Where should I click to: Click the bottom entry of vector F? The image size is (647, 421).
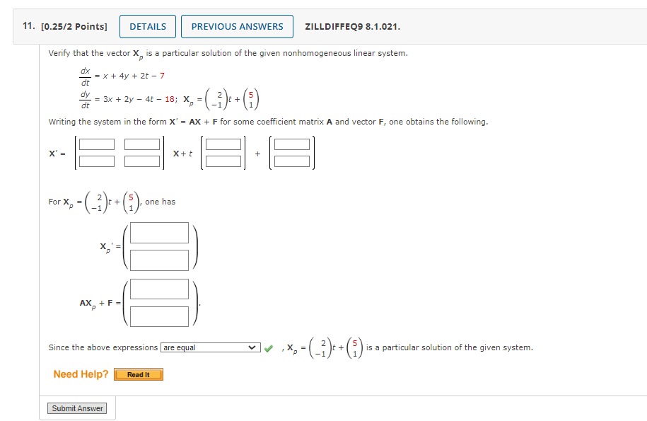point(291,162)
